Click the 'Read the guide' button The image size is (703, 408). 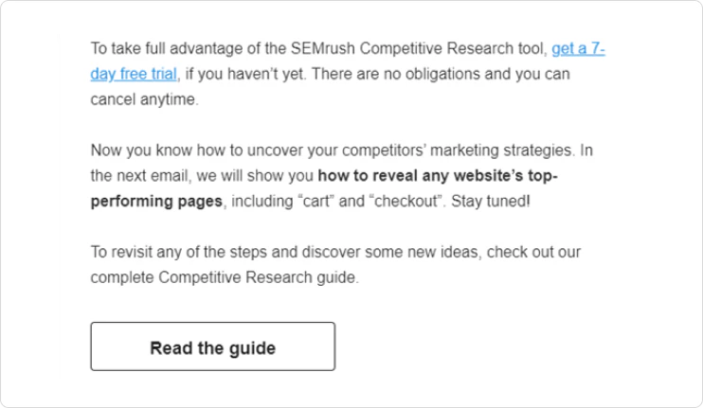pos(212,346)
